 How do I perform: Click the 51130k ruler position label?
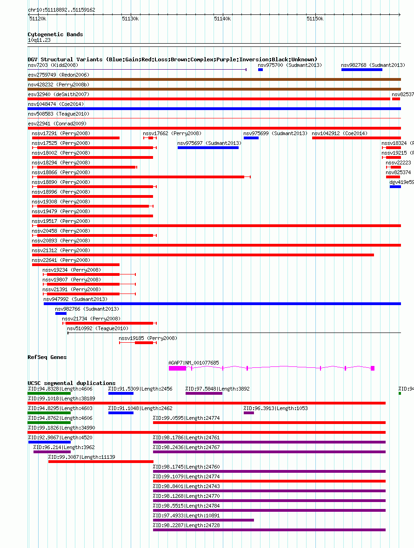[130, 19]
